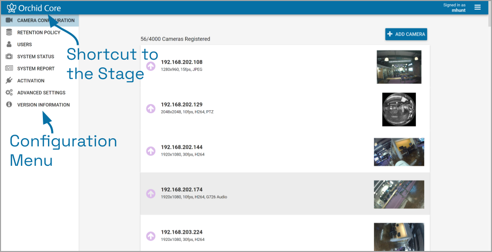Click the gears icon for Advanced Settings
The height and width of the screenshot is (252, 492).
coord(9,92)
